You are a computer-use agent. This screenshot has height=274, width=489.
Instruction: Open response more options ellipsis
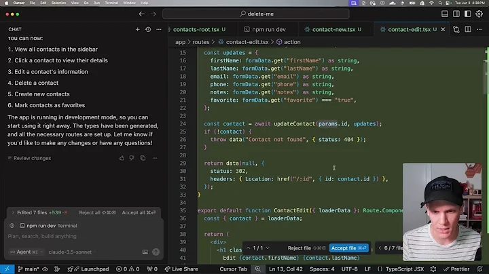[x=155, y=158]
